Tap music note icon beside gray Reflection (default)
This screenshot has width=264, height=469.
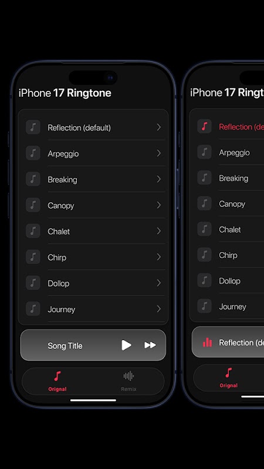coord(33,127)
